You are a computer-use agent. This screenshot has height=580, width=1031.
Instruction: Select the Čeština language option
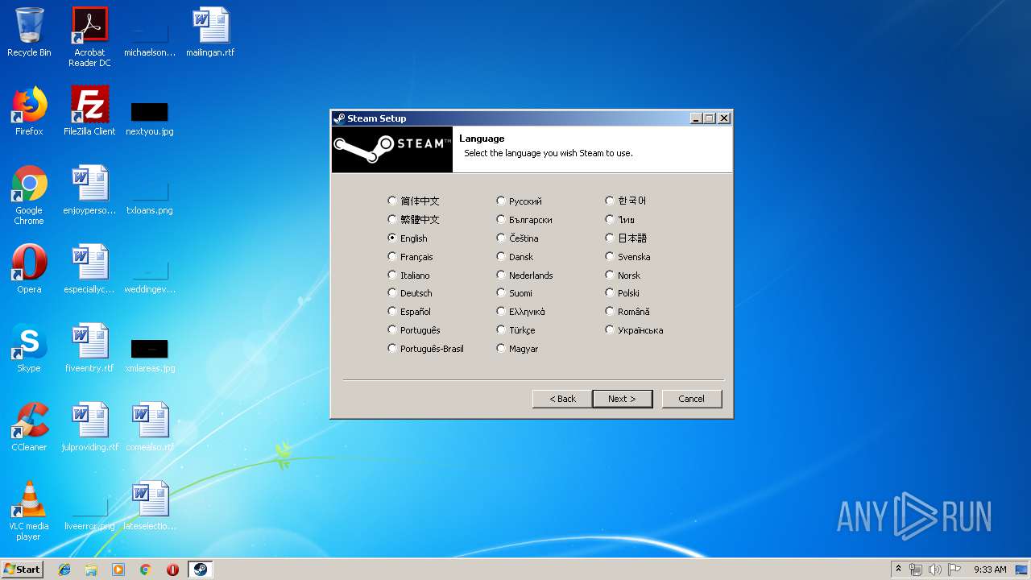coord(517,238)
